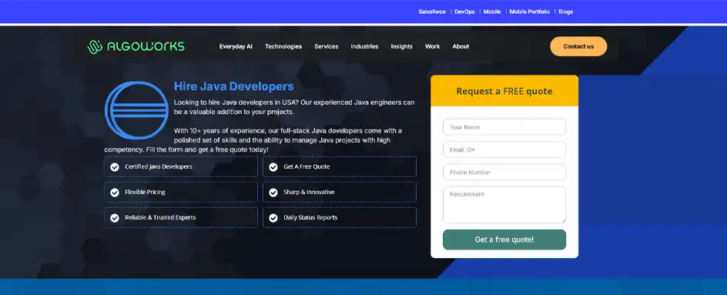Submit with Get a free quote! button
Screen dimensions: 727x295
click(504, 240)
